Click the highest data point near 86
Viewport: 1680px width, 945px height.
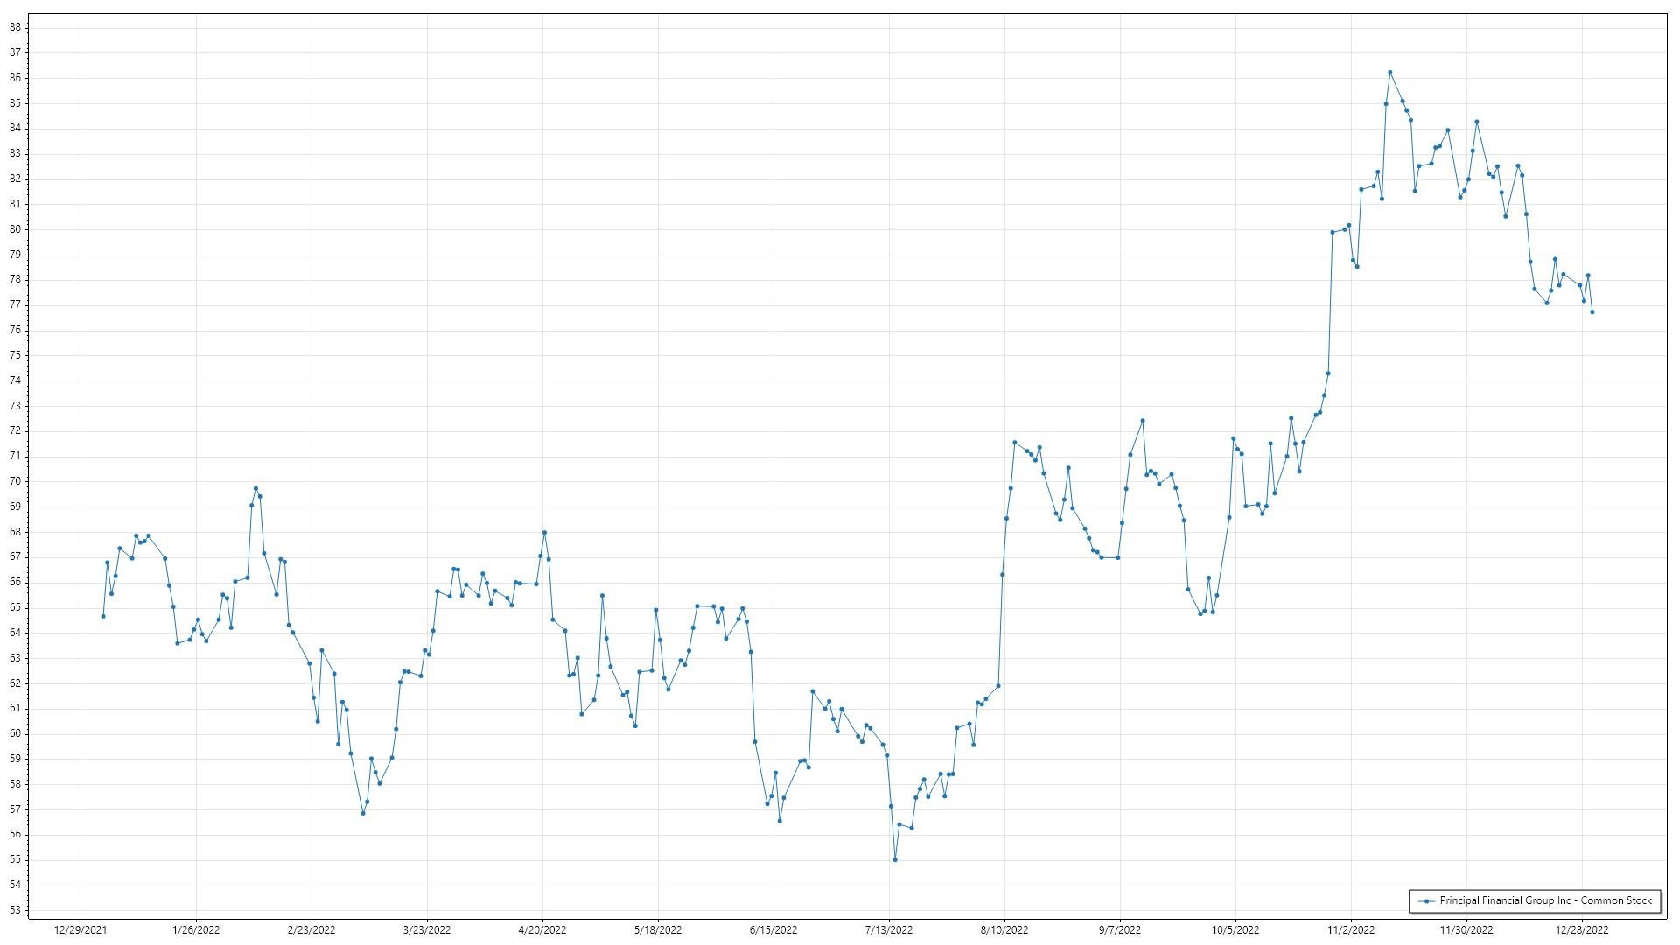pos(1390,73)
